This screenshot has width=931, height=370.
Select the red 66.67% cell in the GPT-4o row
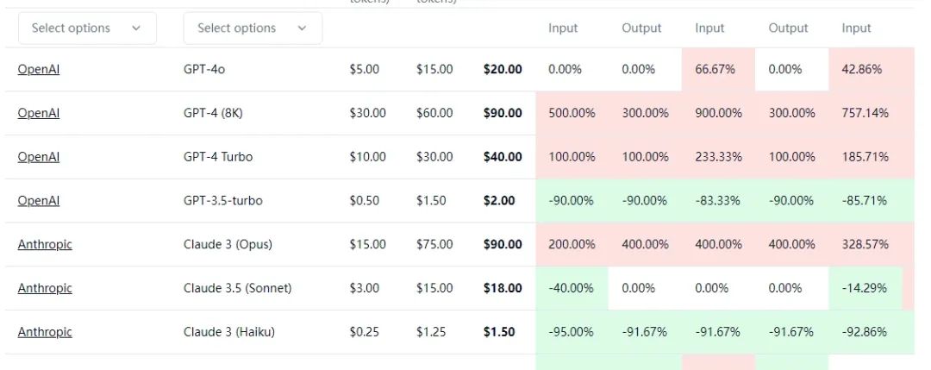[715, 70]
